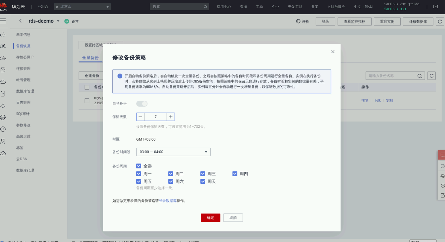Go back with the left arrow beside rds-deemo

pyautogui.click(x=20, y=21)
